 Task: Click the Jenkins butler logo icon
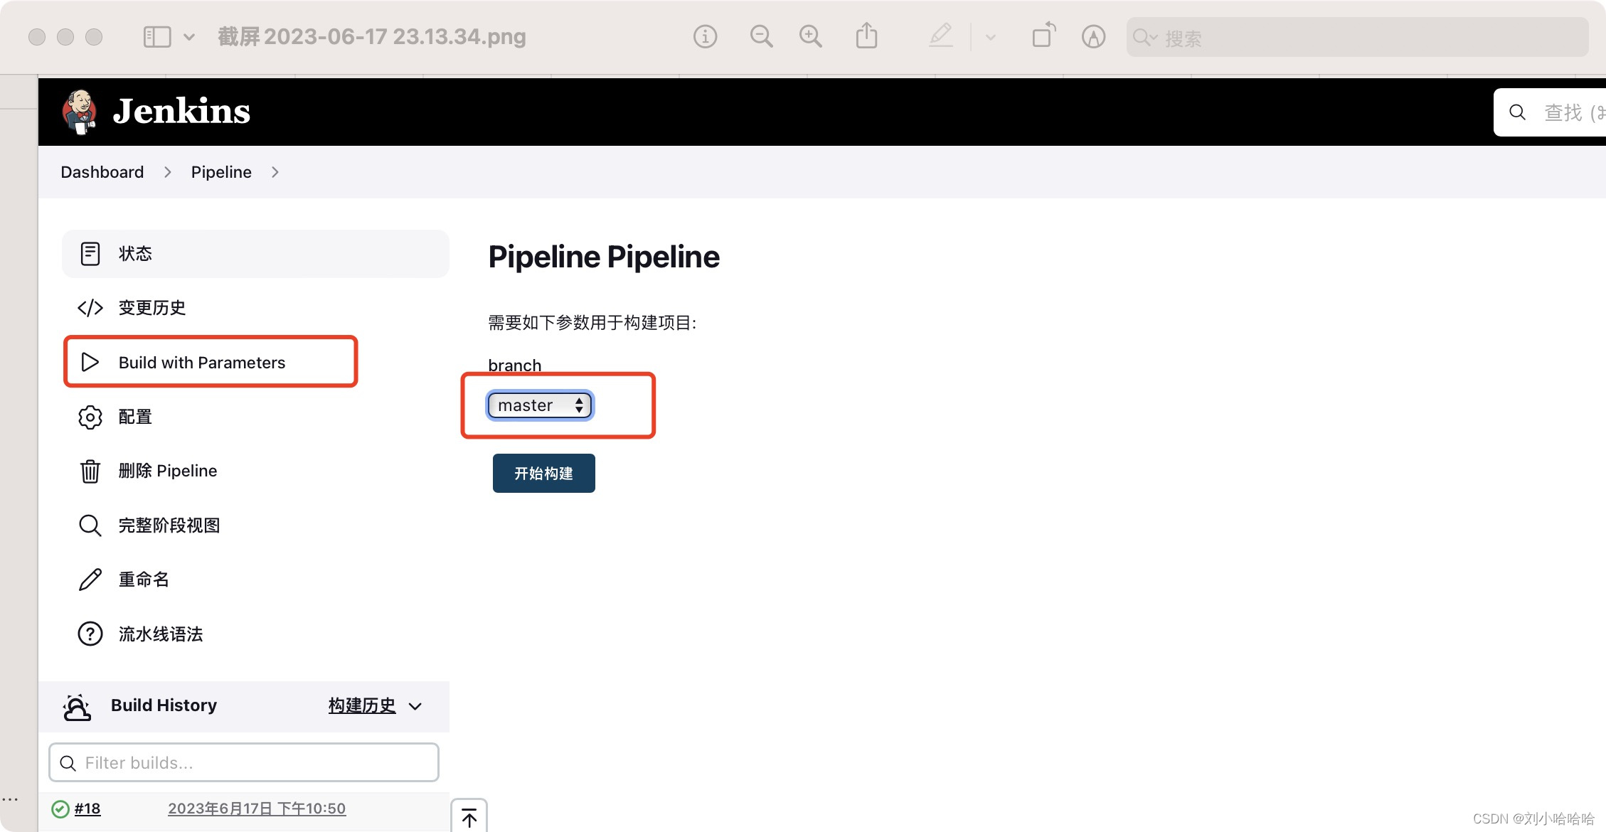[80, 112]
